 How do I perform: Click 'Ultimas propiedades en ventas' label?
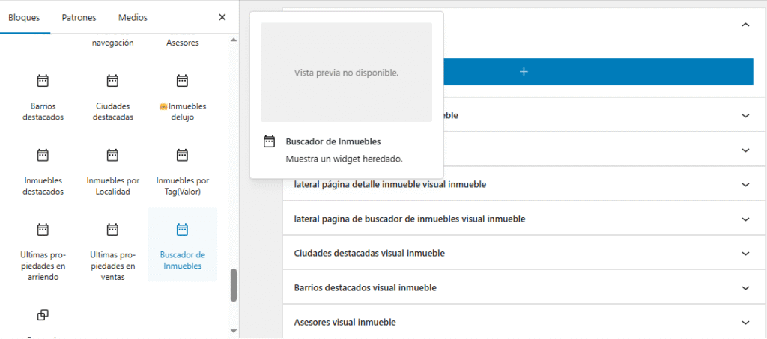[112, 266]
